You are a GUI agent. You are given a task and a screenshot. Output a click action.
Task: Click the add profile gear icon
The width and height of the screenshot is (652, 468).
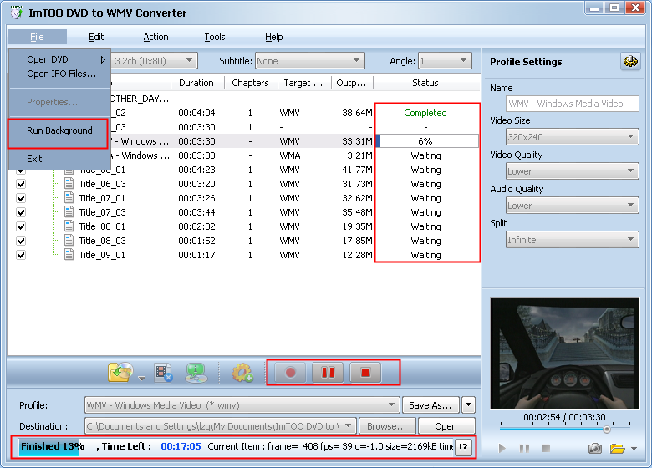[x=242, y=373]
